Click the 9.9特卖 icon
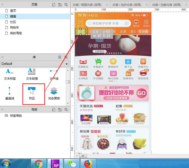Image resolution: width=189 pixels, height=168 pixels. (x=83, y=75)
